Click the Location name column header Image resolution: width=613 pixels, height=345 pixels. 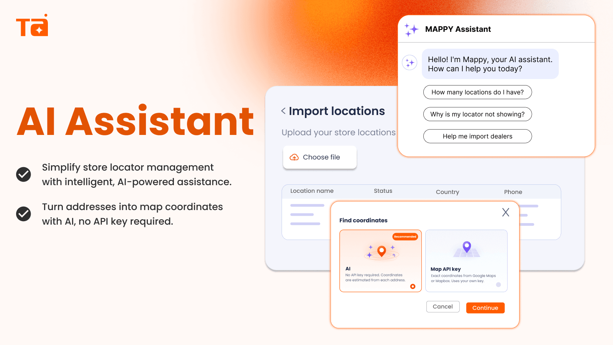pyautogui.click(x=312, y=191)
